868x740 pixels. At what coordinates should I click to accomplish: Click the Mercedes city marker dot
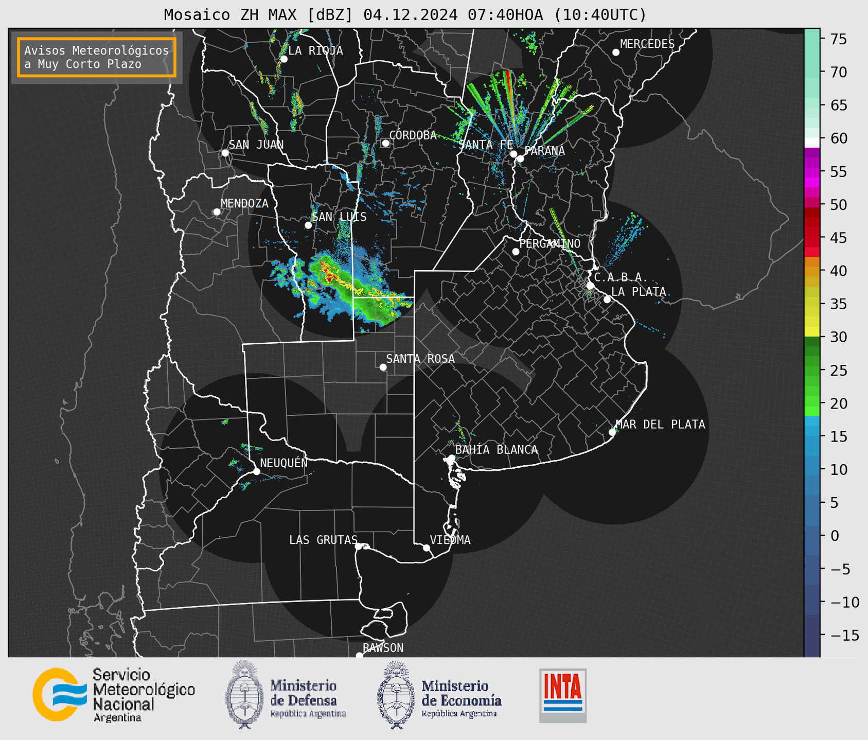click(616, 52)
